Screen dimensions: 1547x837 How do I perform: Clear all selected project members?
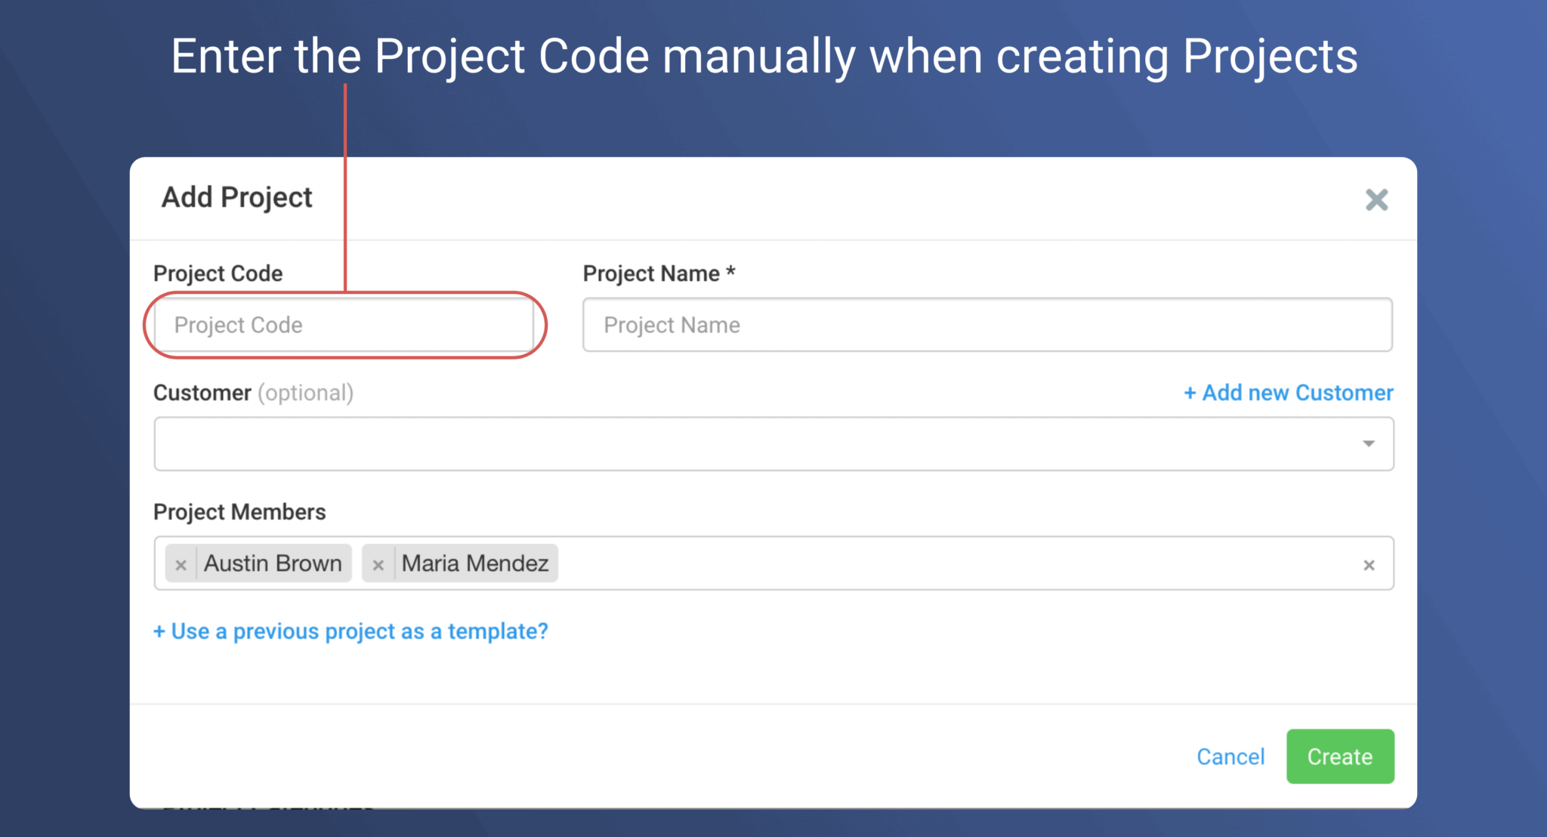(x=1368, y=564)
